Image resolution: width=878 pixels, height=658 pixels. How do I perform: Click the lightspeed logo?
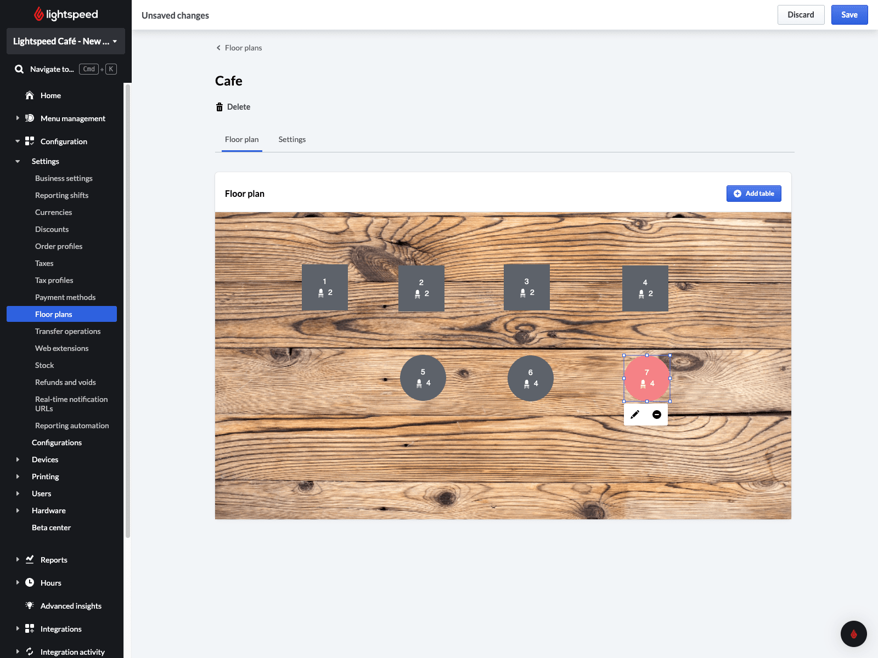66,14
